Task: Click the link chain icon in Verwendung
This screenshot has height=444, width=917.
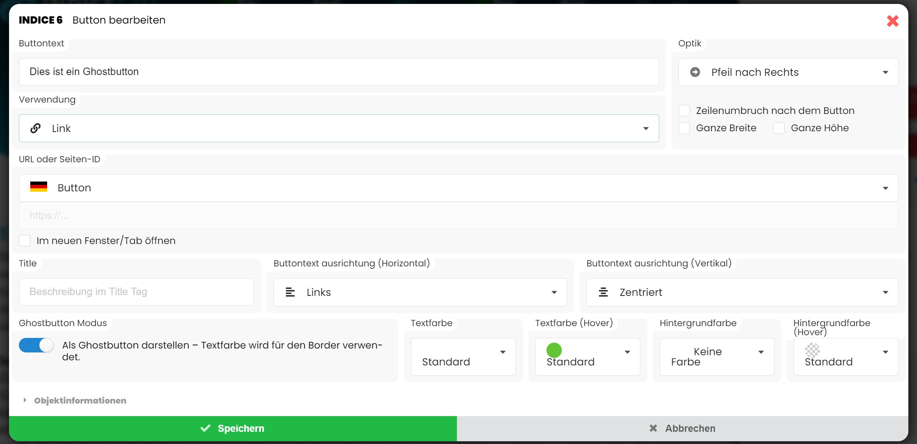Action: pos(35,128)
